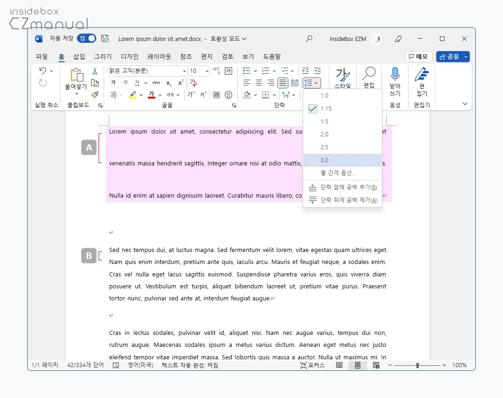Select 3.0 line spacing
Viewport: 503px width, 398px height.
tap(342, 160)
